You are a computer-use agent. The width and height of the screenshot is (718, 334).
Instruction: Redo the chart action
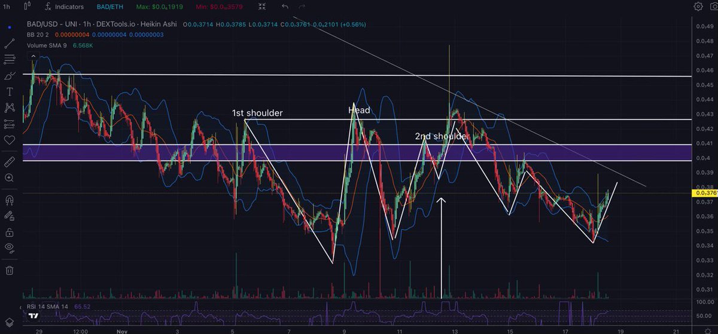pyautogui.click(x=302, y=7)
